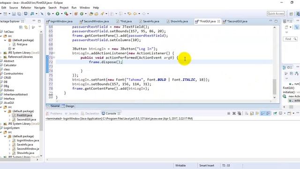Viewport: 300px width, 169px height.
Task: Open the Javadoc view tab
Action: (72, 114)
